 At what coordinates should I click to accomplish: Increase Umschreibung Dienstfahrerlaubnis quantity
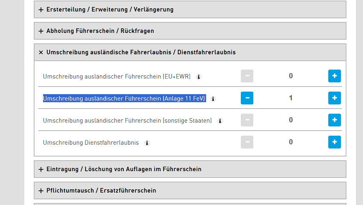(x=334, y=142)
